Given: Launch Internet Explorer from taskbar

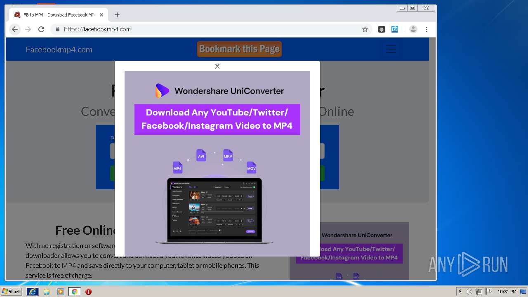Looking at the screenshot, I should point(33,291).
